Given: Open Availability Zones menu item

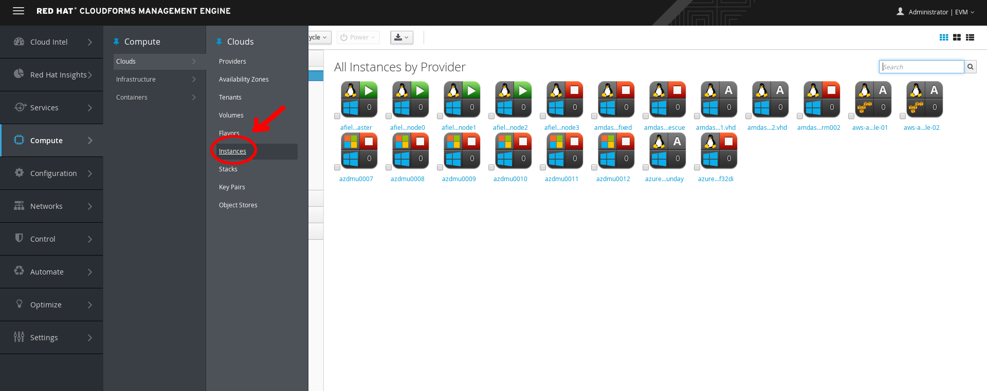Looking at the screenshot, I should click(x=244, y=79).
